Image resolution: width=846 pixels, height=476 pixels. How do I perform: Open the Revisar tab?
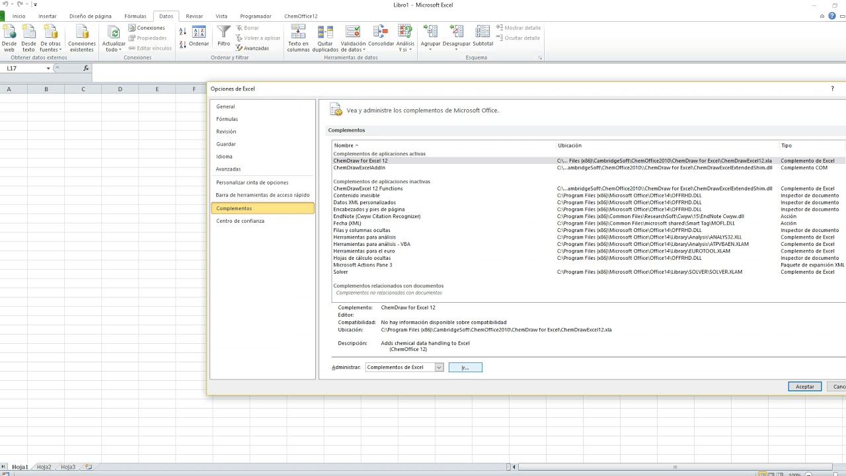tap(194, 16)
